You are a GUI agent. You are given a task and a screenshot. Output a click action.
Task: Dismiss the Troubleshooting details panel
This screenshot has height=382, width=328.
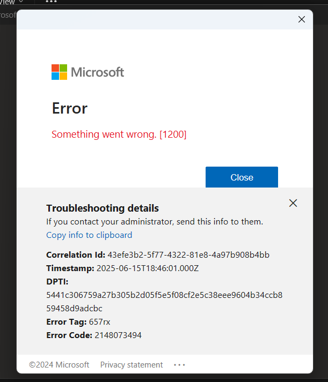(293, 203)
